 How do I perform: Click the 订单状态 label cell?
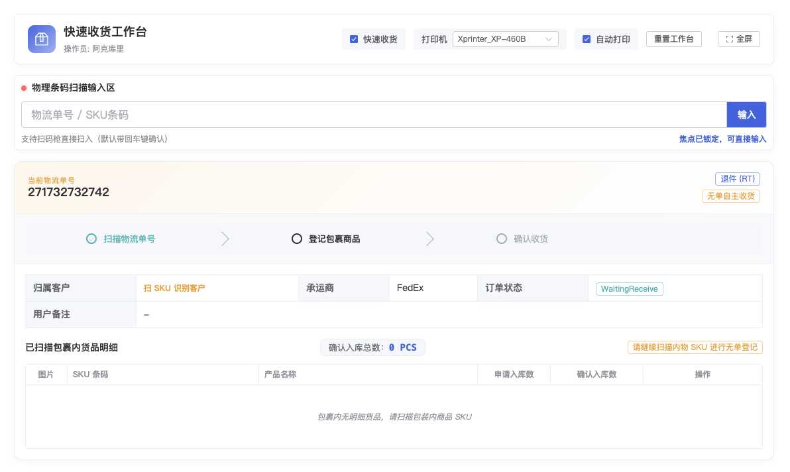pyautogui.click(x=533, y=288)
